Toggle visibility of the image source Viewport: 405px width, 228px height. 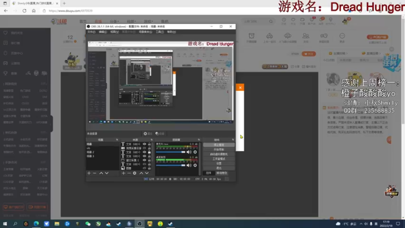tap(144, 168)
